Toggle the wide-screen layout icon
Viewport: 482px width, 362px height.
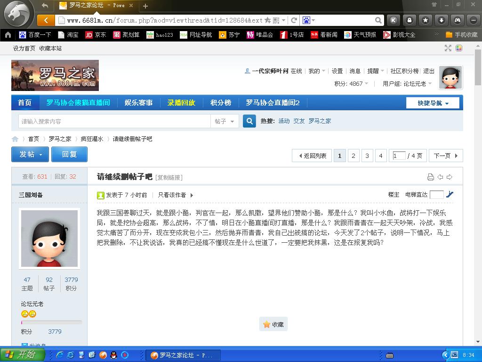pos(448,48)
